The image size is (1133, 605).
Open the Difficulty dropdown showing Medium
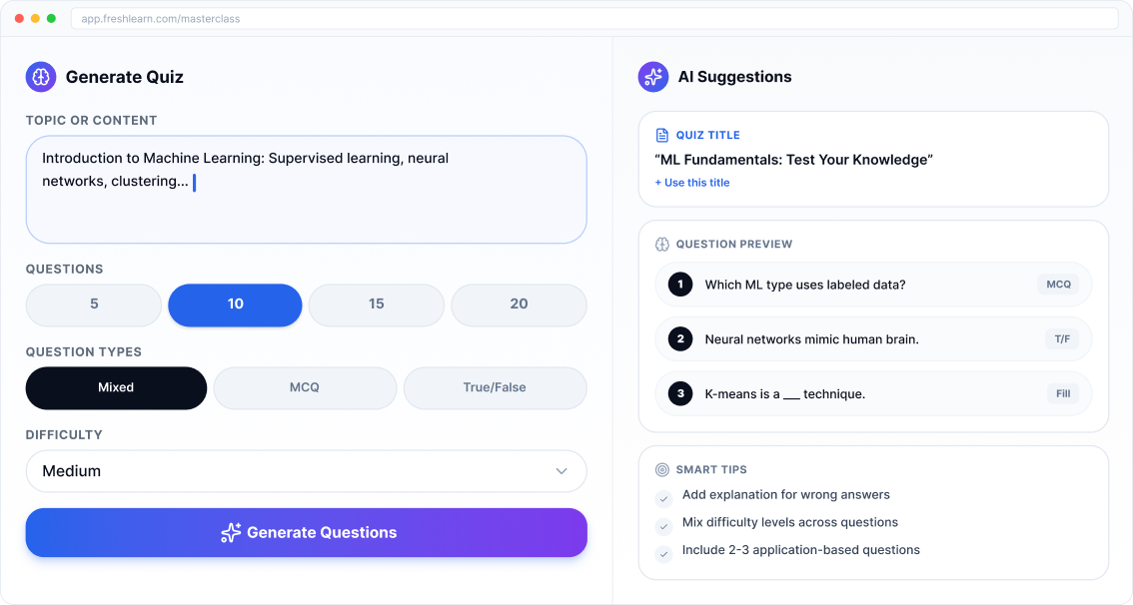point(307,470)
